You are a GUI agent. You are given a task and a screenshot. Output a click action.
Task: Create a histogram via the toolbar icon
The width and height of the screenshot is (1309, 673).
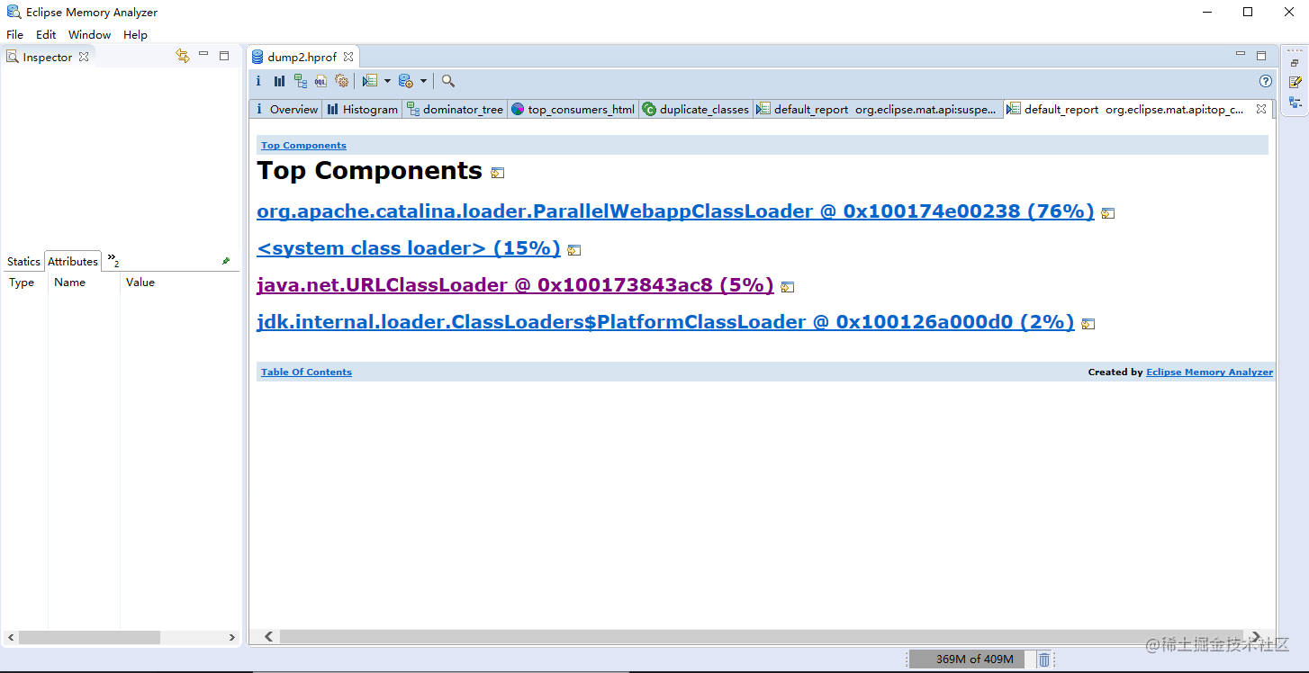click(x=279, y=81)
